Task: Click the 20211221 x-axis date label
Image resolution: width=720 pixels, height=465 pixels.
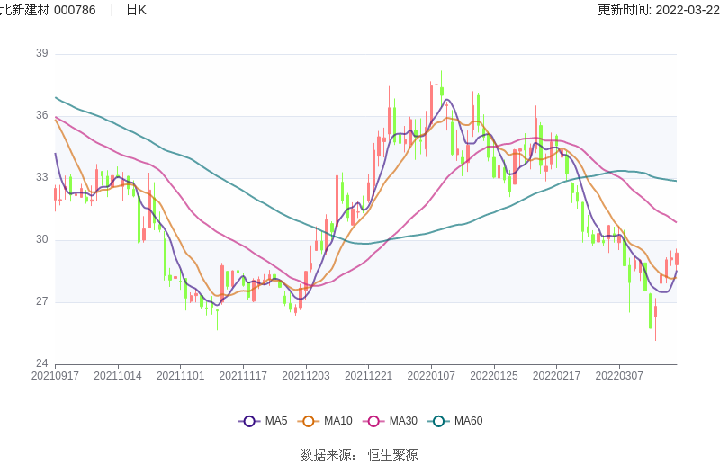Action: point(368,375)
